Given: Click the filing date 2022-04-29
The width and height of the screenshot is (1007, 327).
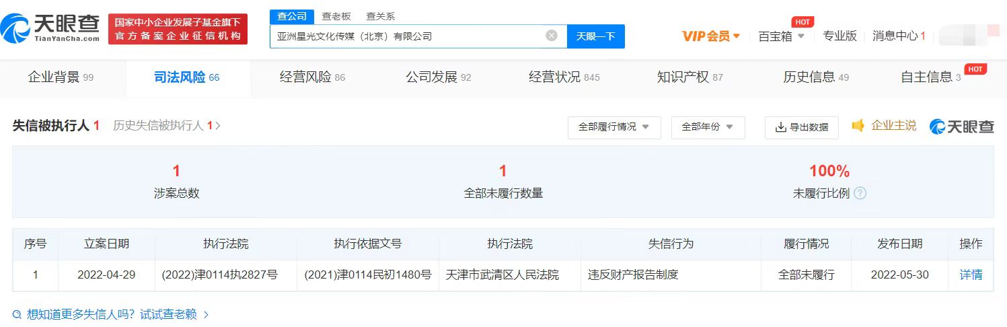Looking at the screenshot, I should point(106,275).
